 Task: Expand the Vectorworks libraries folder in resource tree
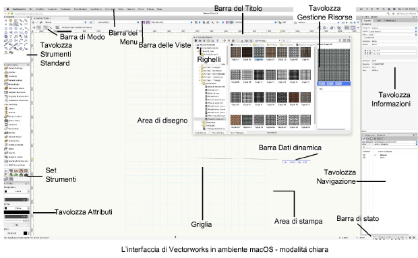coord(196,48)
